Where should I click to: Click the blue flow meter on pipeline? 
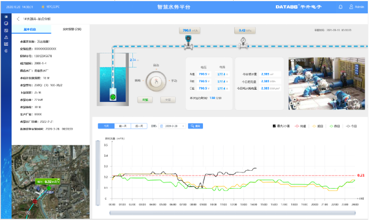pos(189,42)
